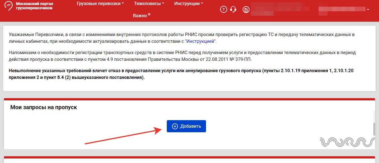Open the Инструкции dropdown menu
The image size is (379, 163).
189,4
